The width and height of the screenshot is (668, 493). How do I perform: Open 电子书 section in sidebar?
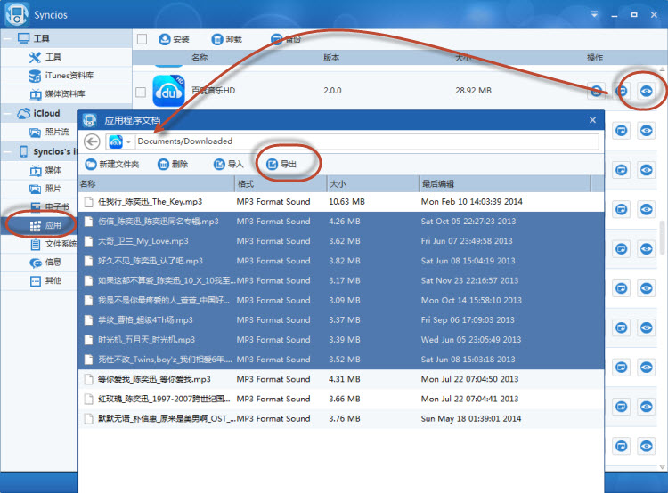point(49,206)
